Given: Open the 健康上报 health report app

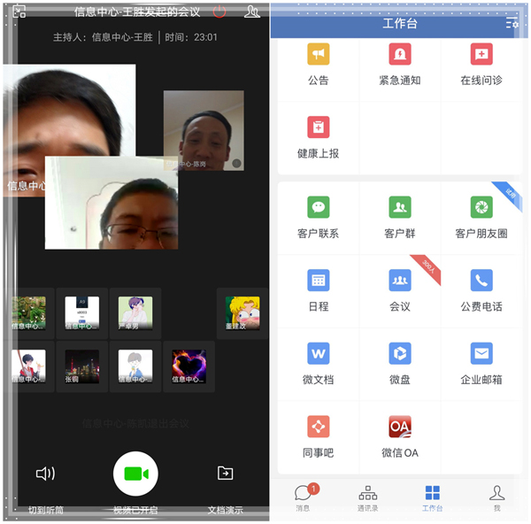Looking at the screenshot, I should tap(318, 137).
